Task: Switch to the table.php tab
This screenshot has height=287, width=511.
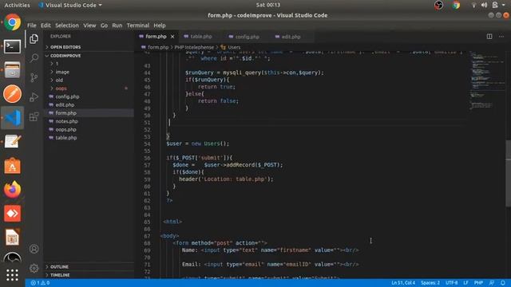Action: (x=201, y=37)
